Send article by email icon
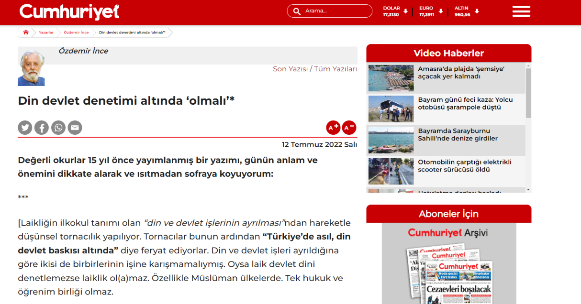This screenshot has height=304, width=581. [75, 128]
